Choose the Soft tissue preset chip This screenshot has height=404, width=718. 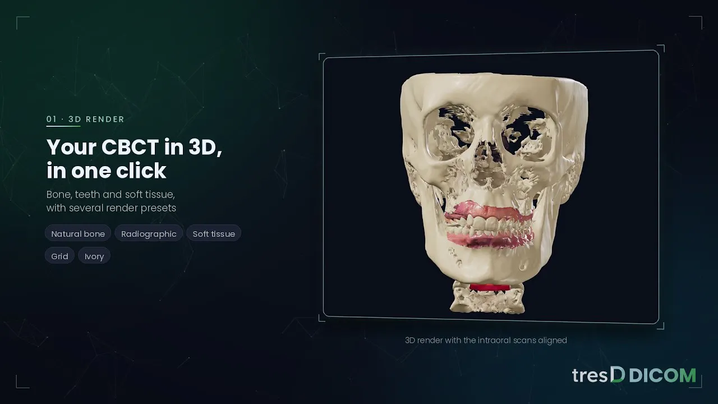point(214,233)
